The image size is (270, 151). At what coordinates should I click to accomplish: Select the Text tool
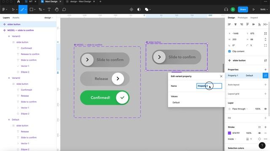(x=49, y=9)
